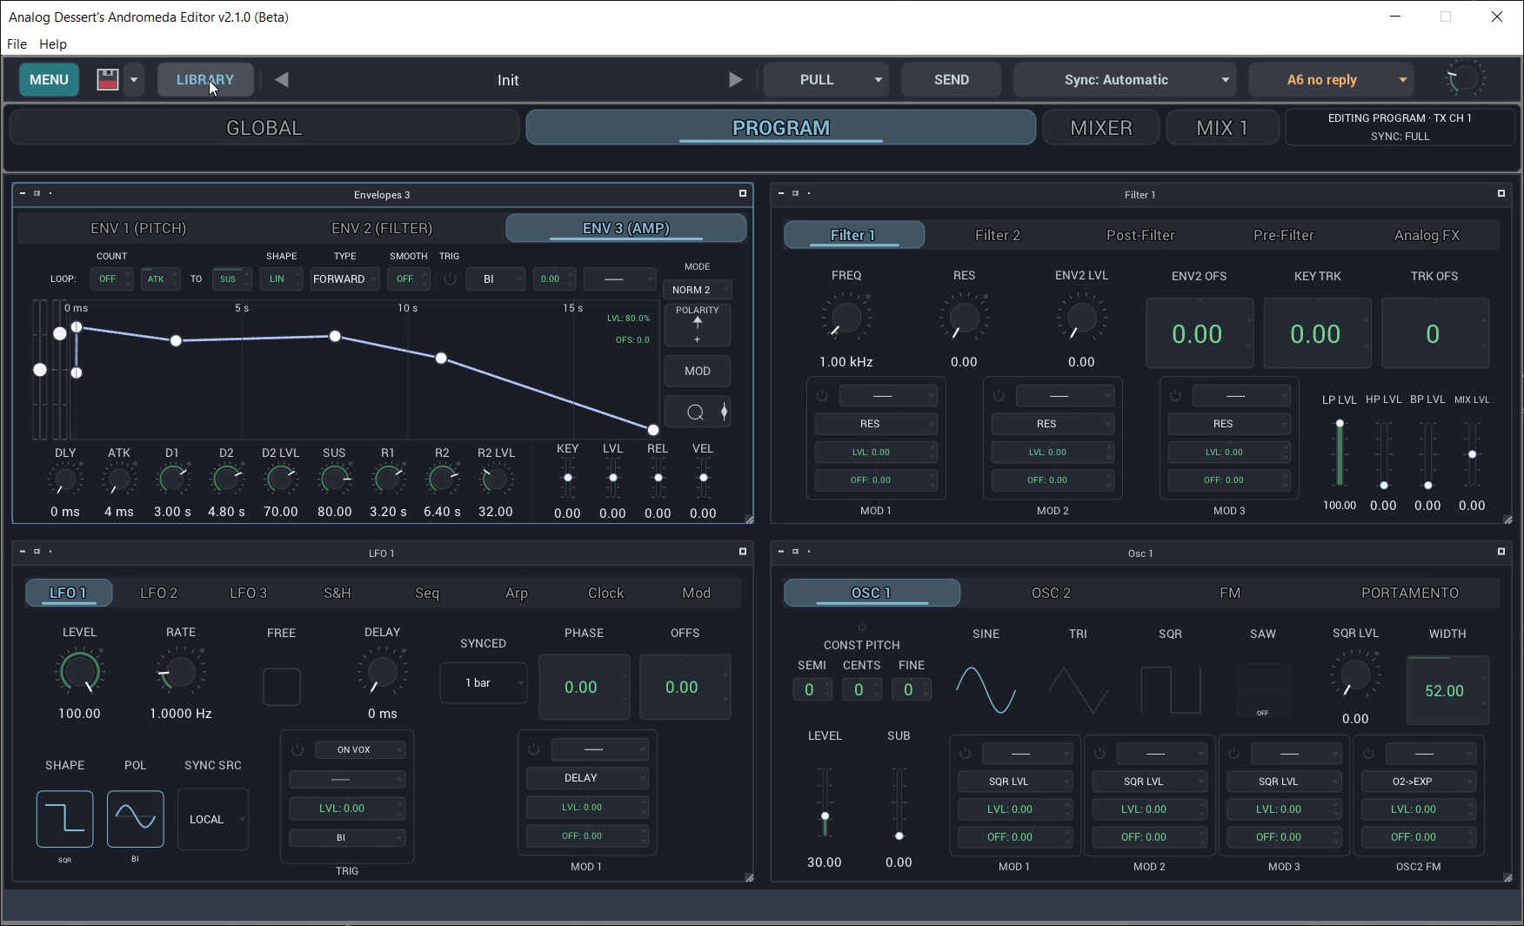The image size is (1524, 926).
Task: Maximize the Osc 1 panel
Action: (1501, 551)
